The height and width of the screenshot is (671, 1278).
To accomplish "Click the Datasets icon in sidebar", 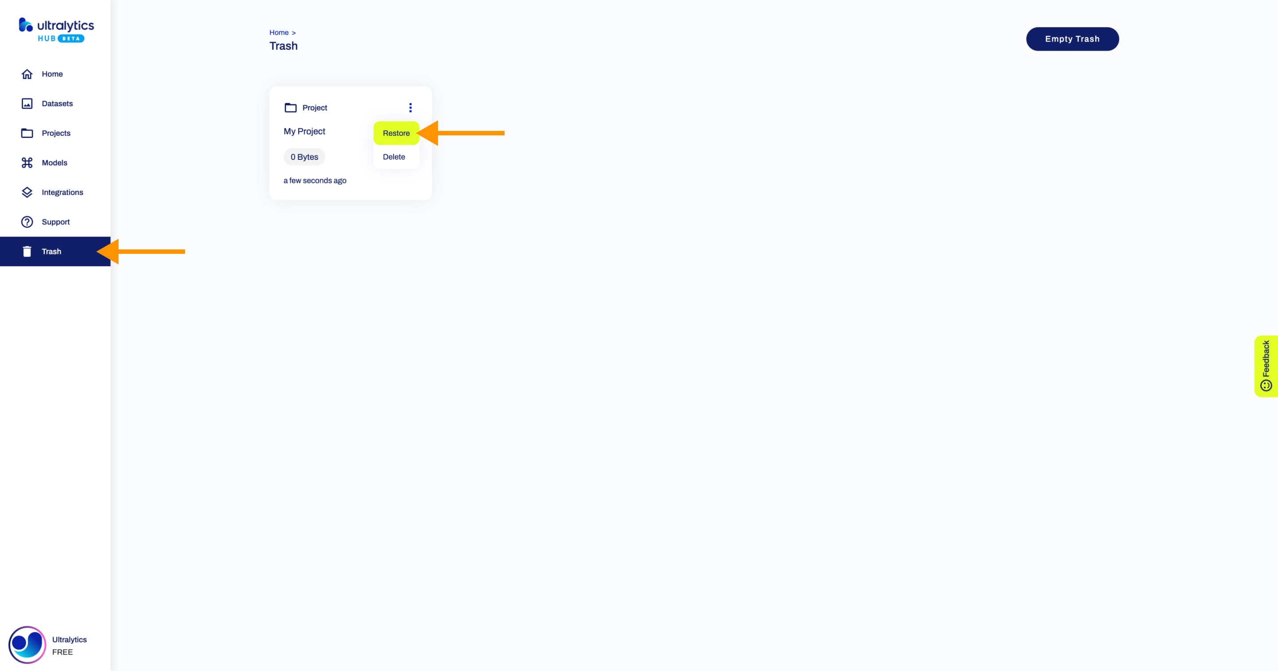I will (x=26, y=103).
